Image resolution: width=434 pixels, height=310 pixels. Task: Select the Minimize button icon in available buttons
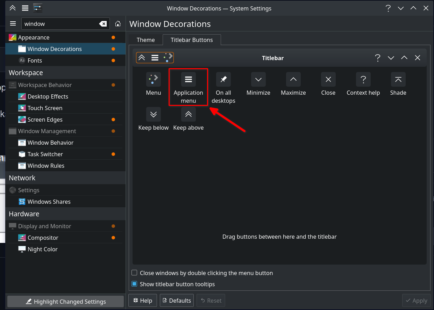[258, 79]
